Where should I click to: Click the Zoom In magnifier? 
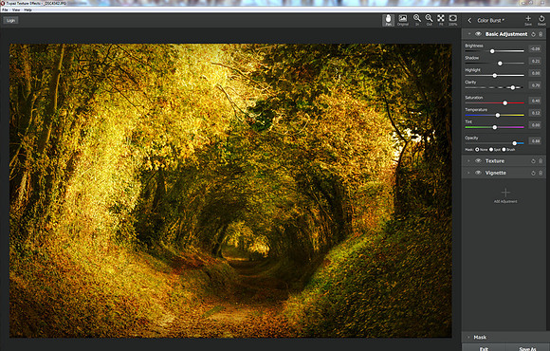point(417,20)
